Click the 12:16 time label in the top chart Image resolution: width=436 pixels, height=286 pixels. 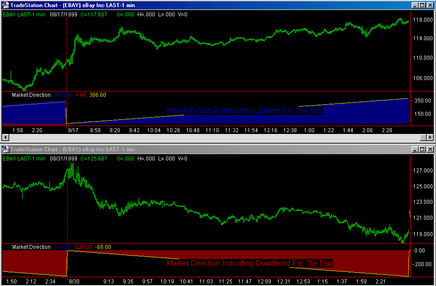pyautogui.click(x=270, y=130)
